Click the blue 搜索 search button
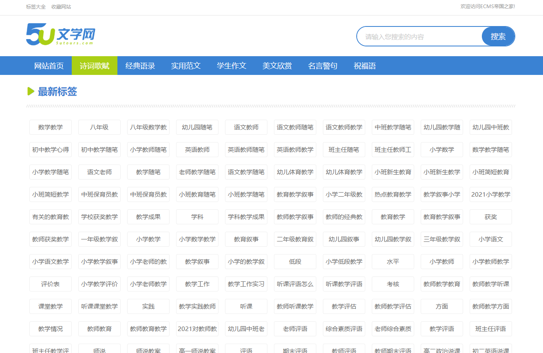The image size is (543, 353). pyautogui.click(x=498, y=36)
